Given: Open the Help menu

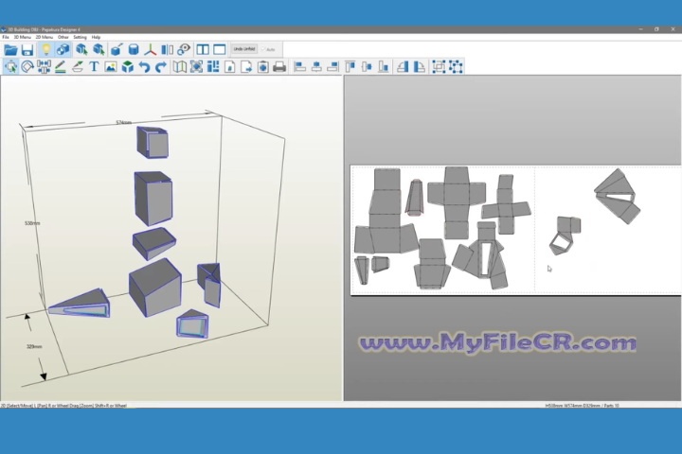Looking at the screenshot, I should (x=97, y=37).
